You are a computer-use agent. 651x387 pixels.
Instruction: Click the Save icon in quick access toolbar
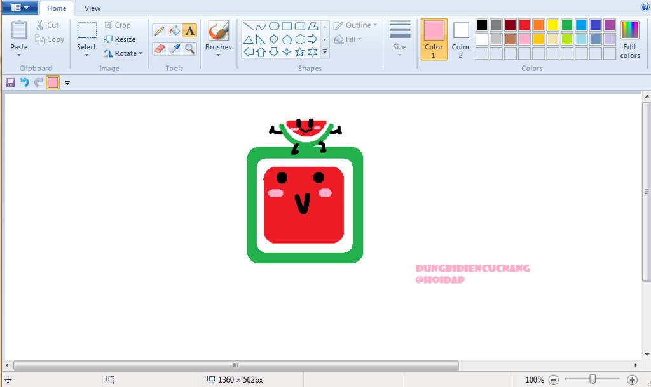(10, 82)
